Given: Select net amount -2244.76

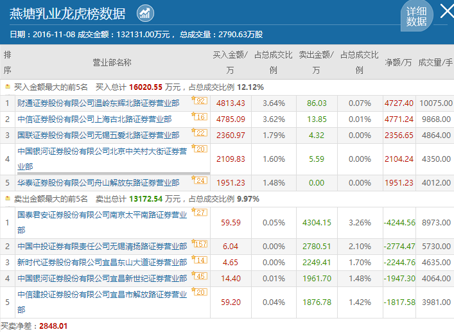Looking at the screenshot, I should click(x=399, y=263).
